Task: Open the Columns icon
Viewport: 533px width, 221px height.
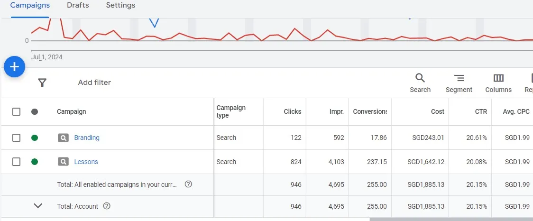Action: pos(498,78)
